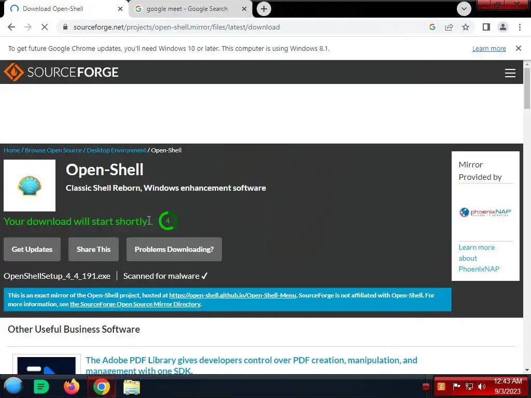
Task: Open Action Center flag icon
Action: point(456,387)
